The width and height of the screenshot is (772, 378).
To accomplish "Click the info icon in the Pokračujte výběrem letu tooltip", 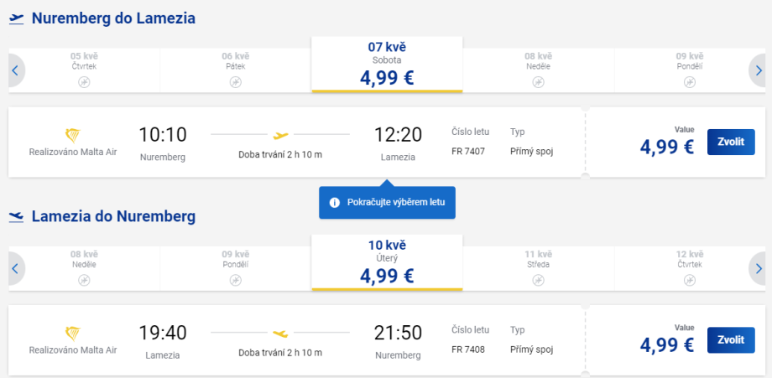I will (x=334, y=203).
